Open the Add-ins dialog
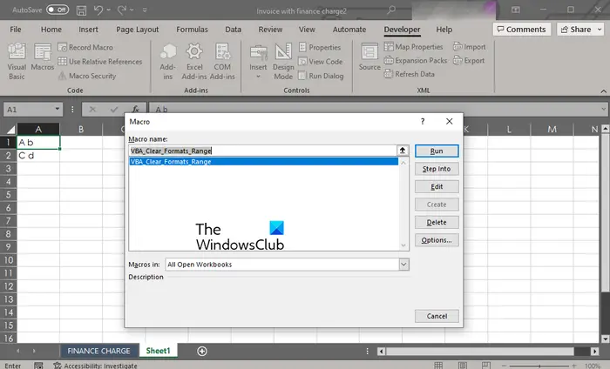Viewport: 610px width, 369px height. (x=167, y=62)
